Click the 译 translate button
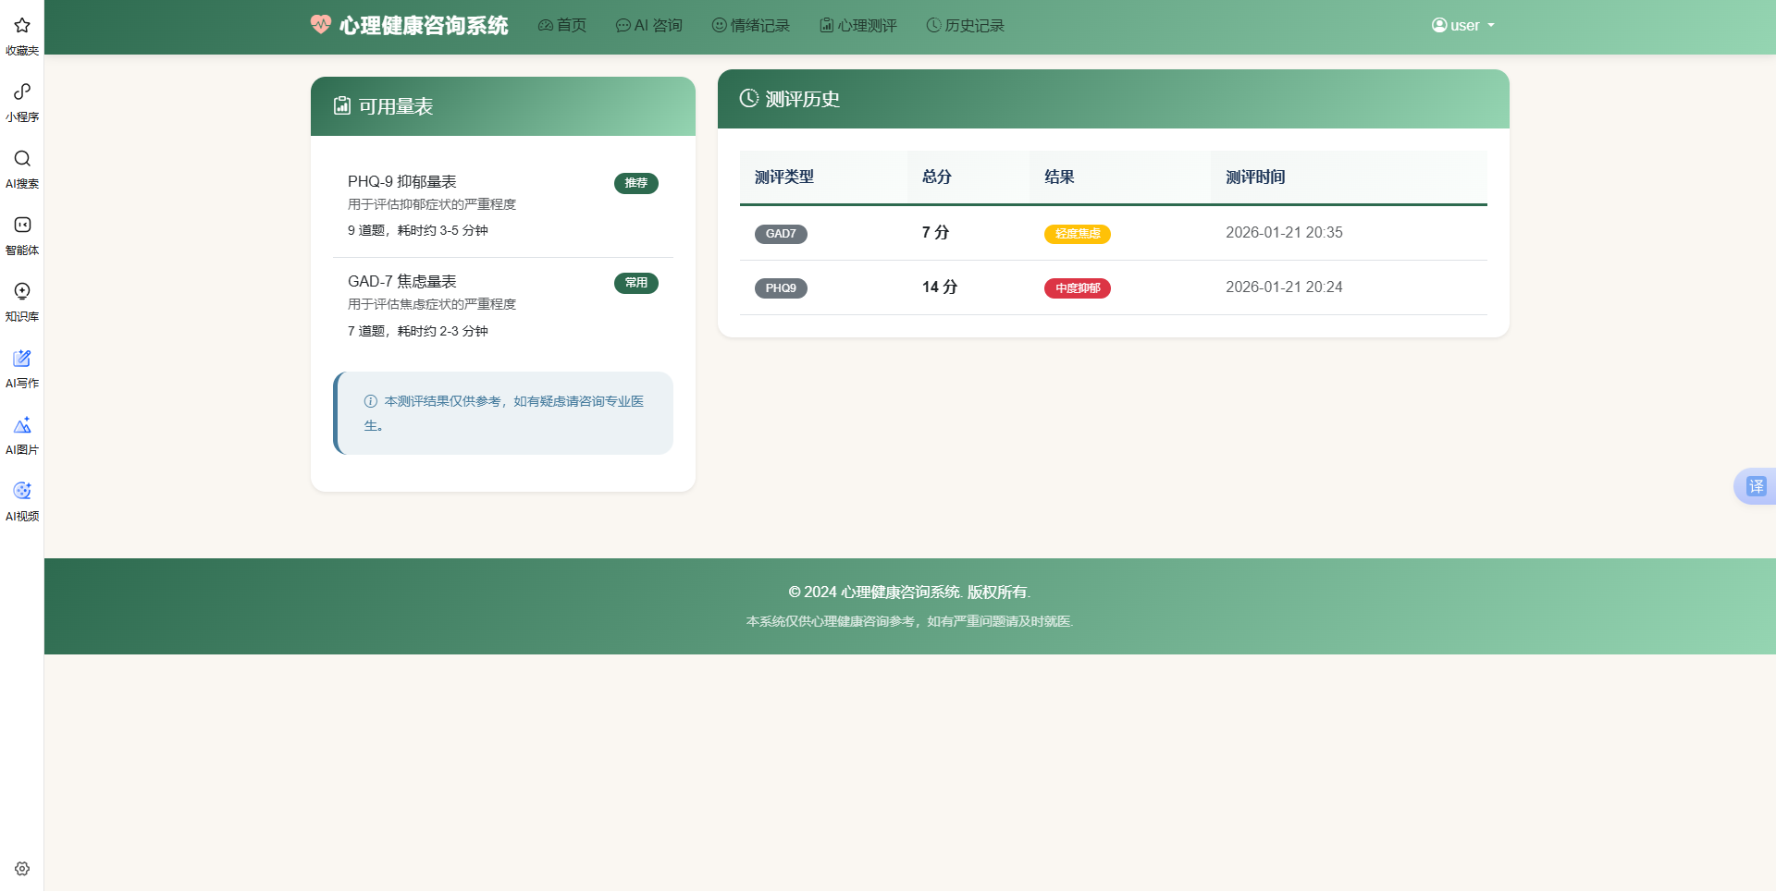1776x892 pixels. click(x=1756, y=485)
